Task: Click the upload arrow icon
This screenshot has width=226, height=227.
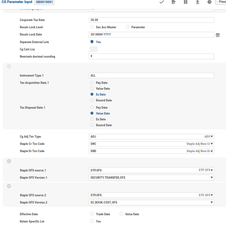Action: (197, 2)
